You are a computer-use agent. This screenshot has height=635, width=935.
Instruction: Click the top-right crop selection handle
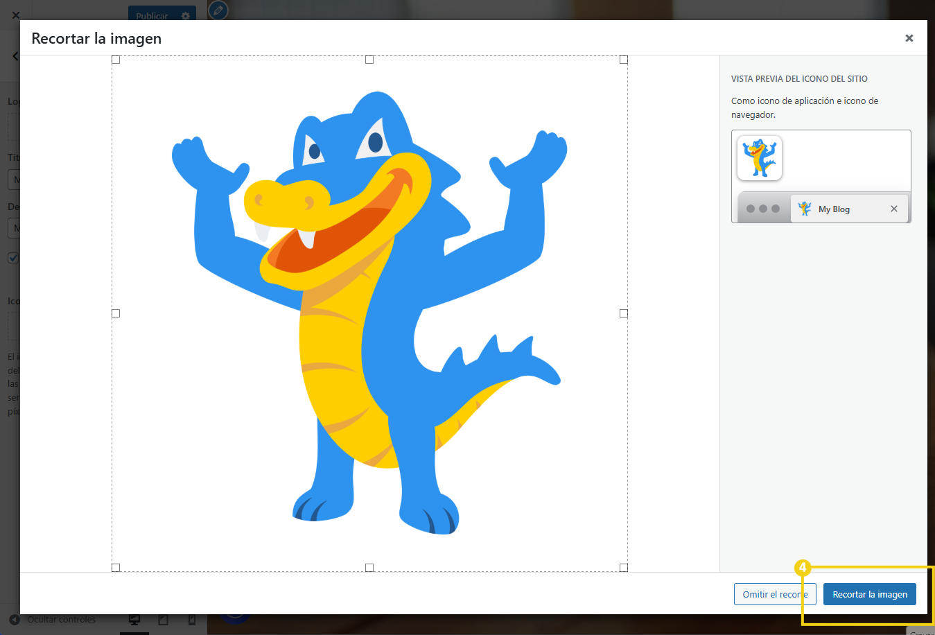623,60
